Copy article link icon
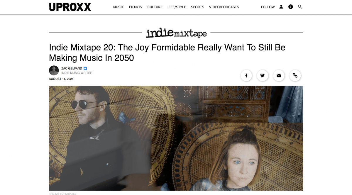The width and height of the screenshot is (352, 195). [295, 75]
